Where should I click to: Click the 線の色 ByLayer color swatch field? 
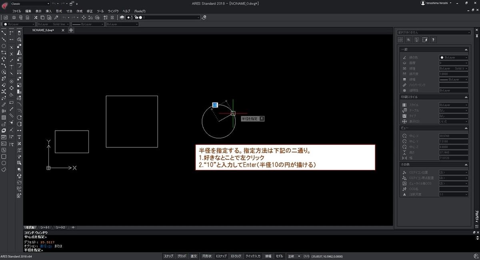click(x=454, y=58)
